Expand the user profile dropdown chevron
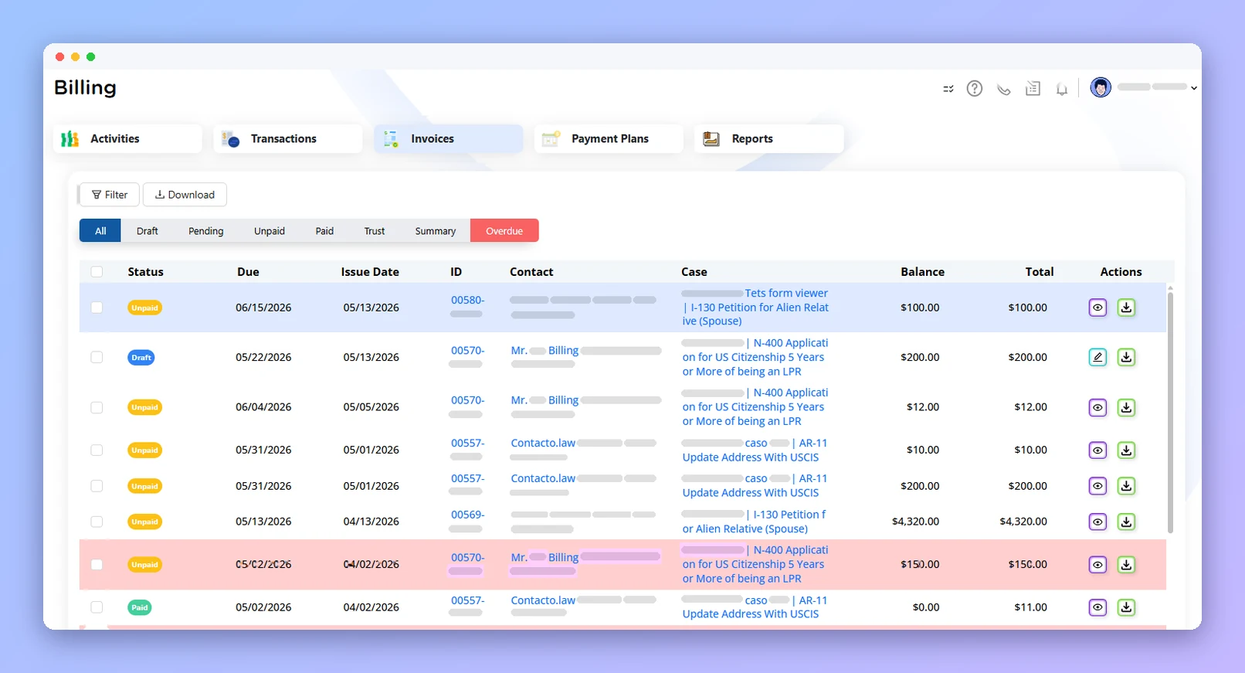This screenshot has width=1245, height=673. pyautogui.click(x=1194, y=88)
